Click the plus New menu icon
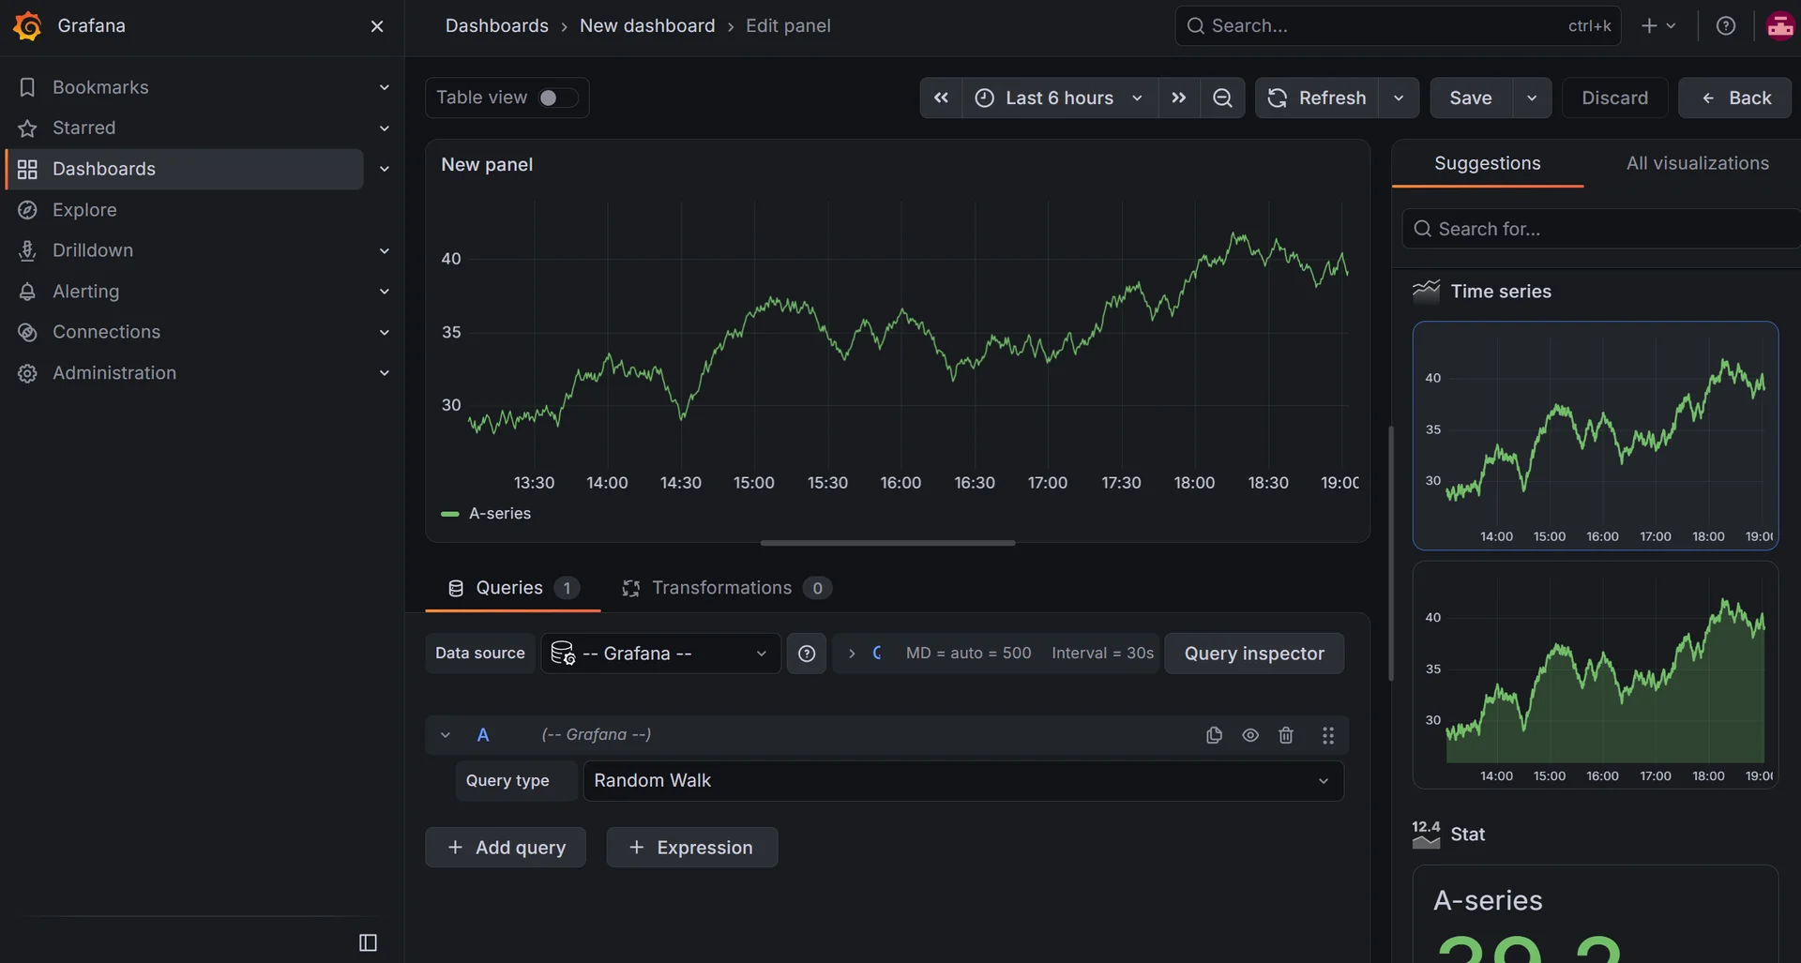The width and height of the screenshot is (1801, 963). click(x=1657, y=26)
